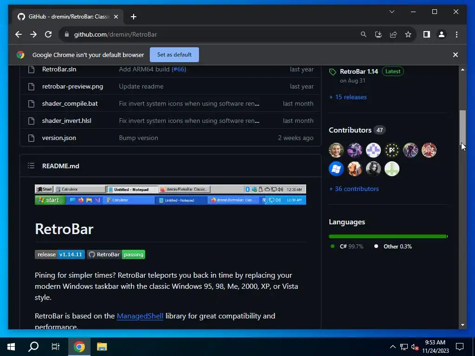Screen dimensions: 475x356
Task: Open tab search chevron in title bar
Action: [392, 12]
